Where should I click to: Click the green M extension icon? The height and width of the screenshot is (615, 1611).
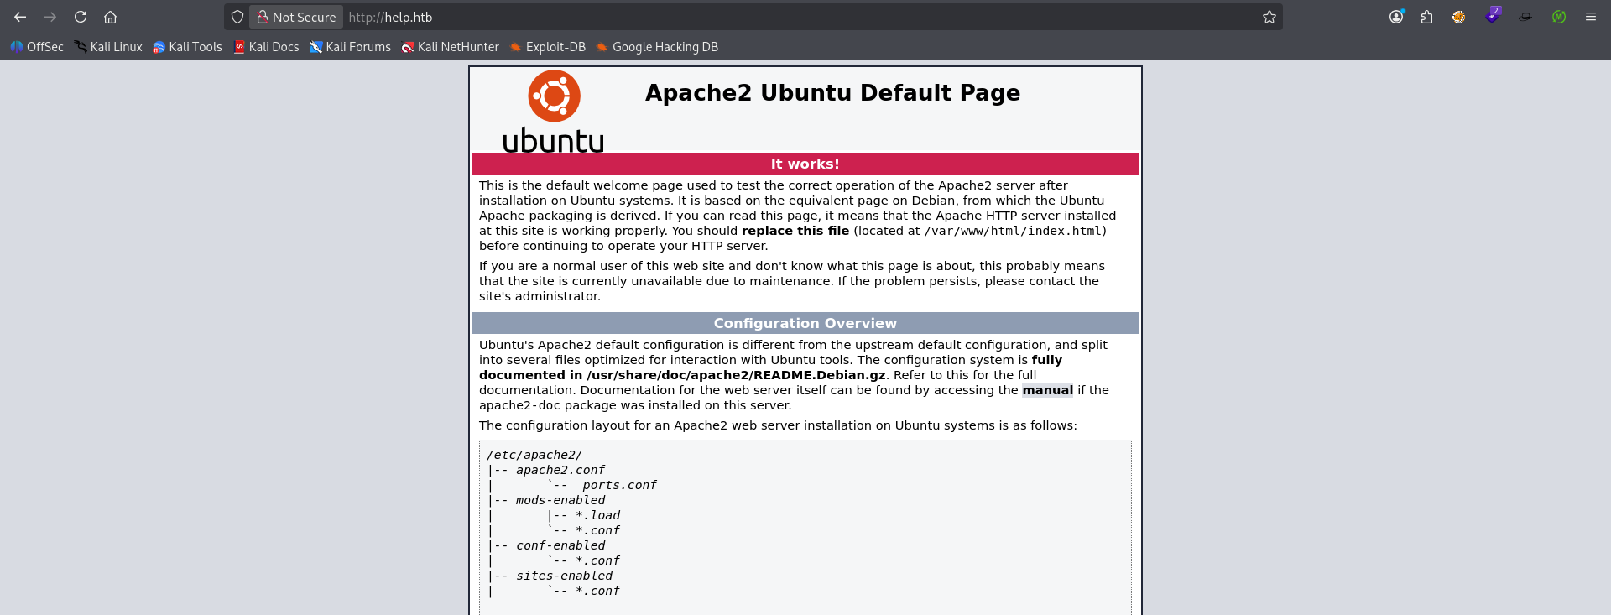click(1559, 17)
